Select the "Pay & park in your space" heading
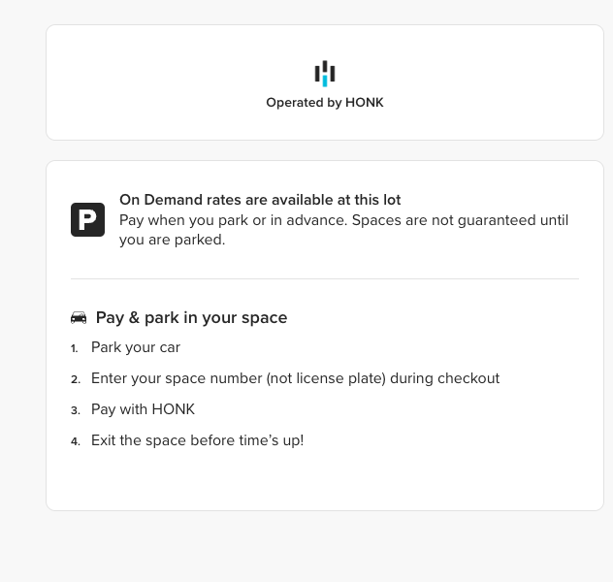The image size is (613, 582). click(x=191, y=317)
